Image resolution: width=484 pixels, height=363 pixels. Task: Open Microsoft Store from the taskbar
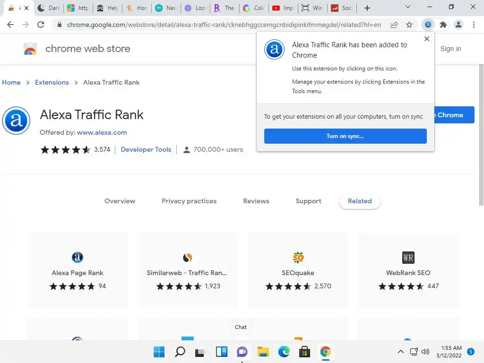[x=305, y=352]
